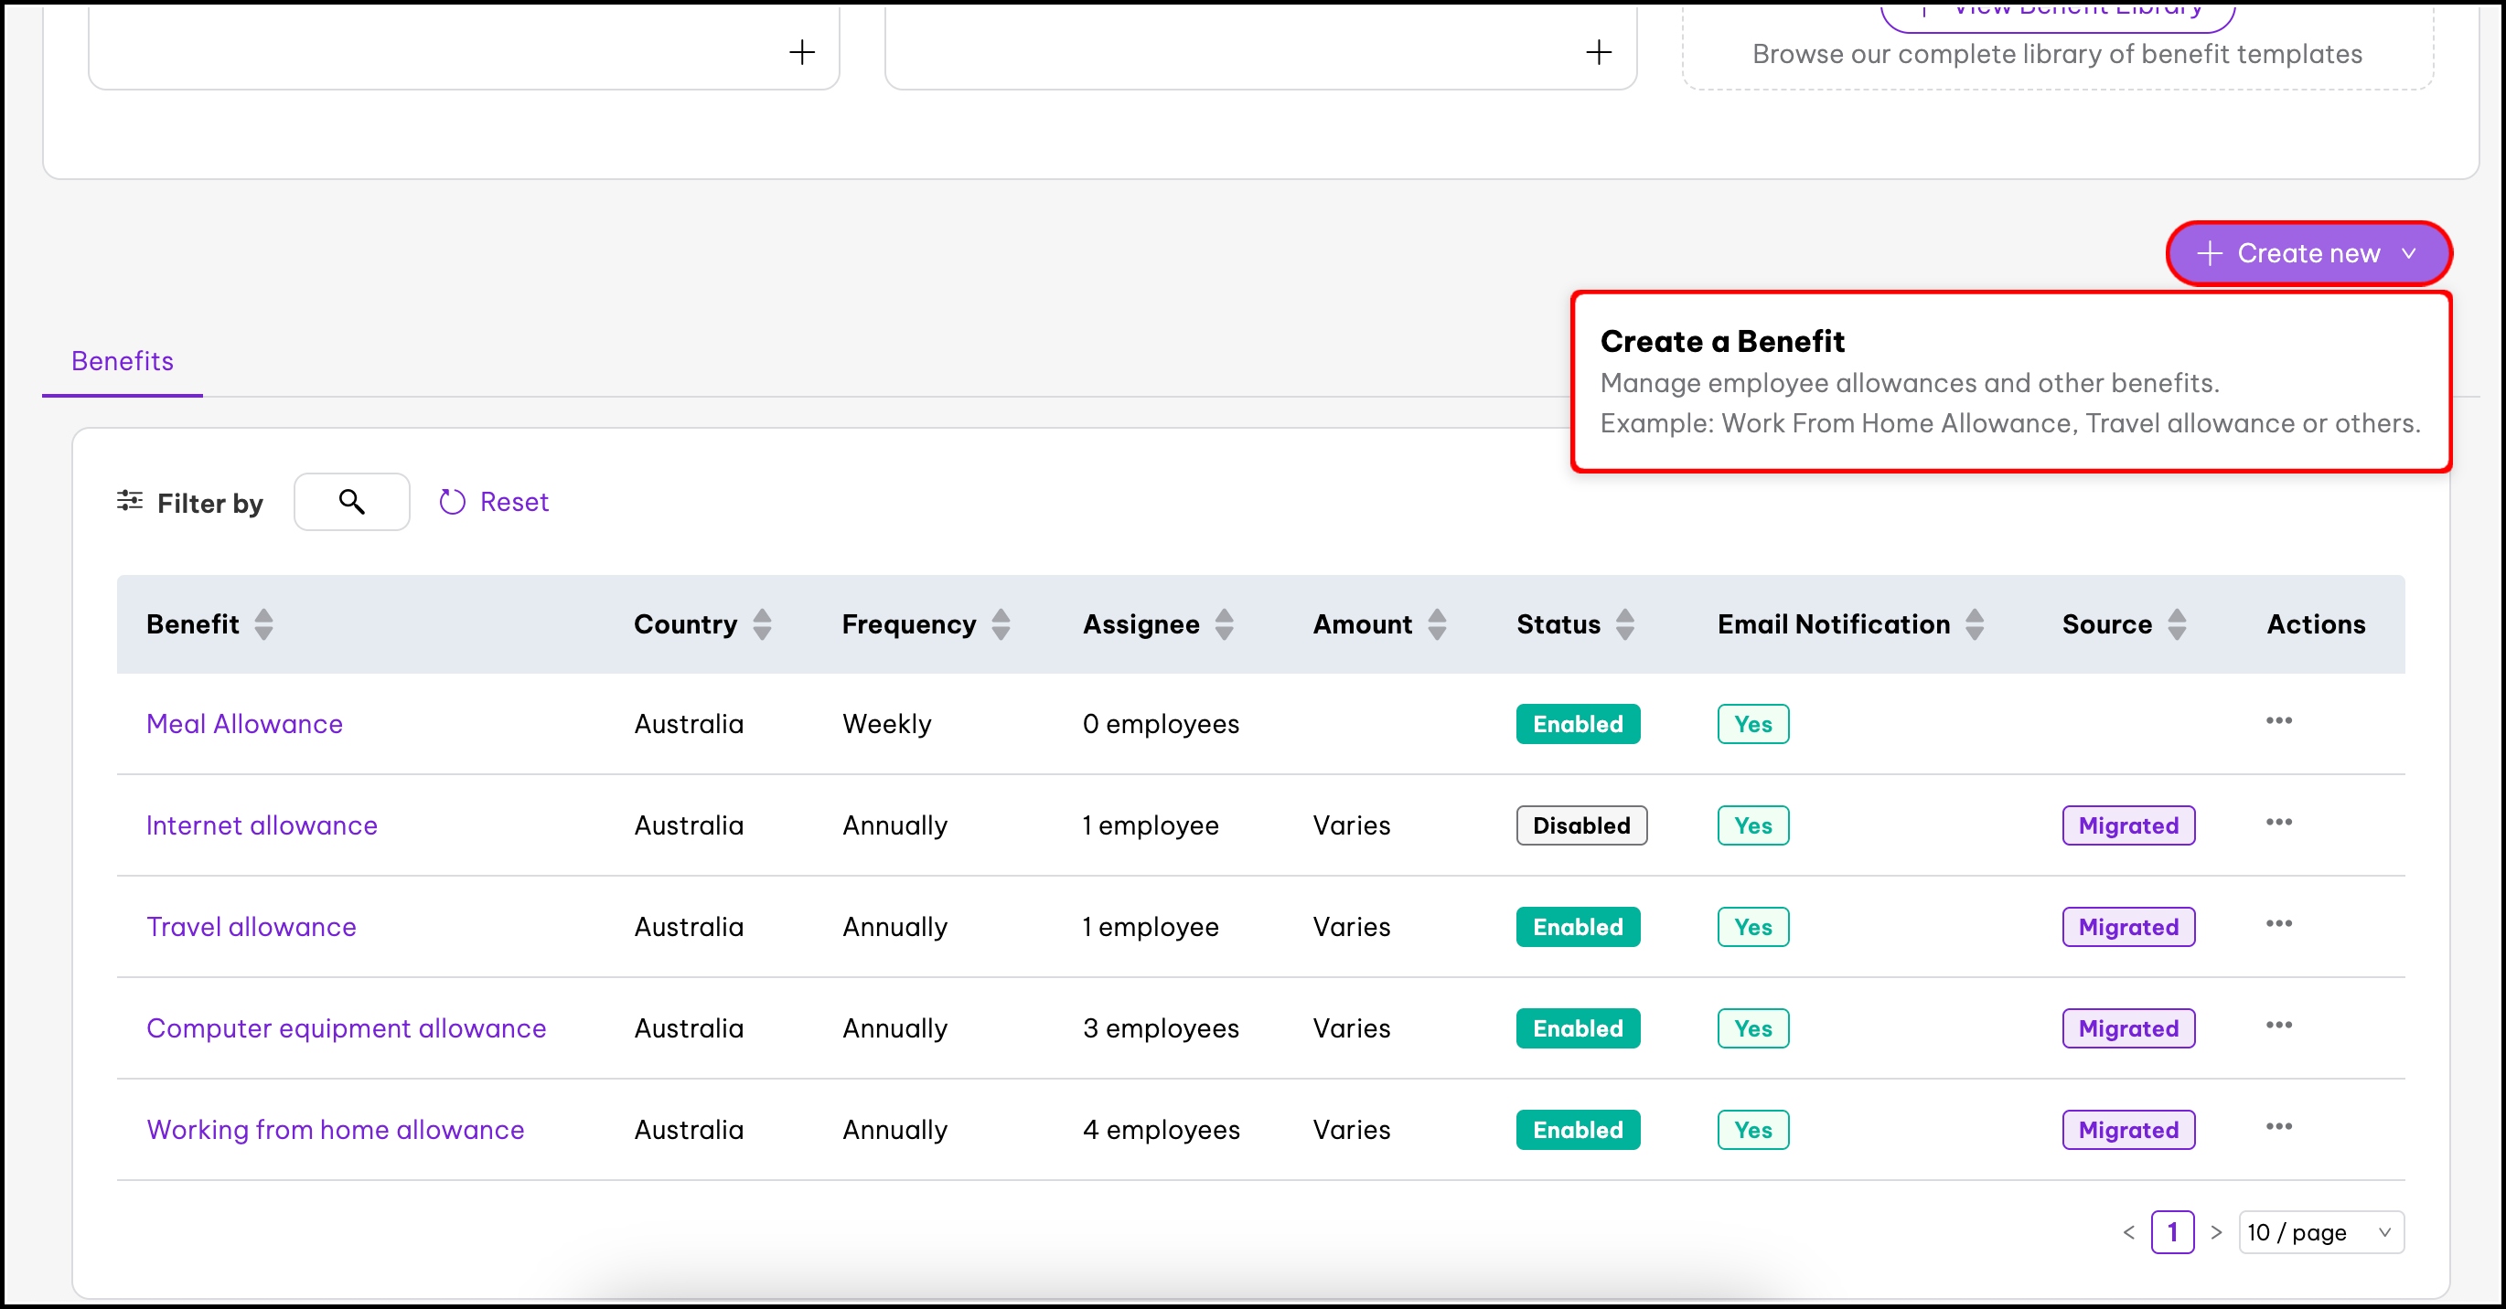
Task: Sort the Status column
Action: coord(1624,623)
